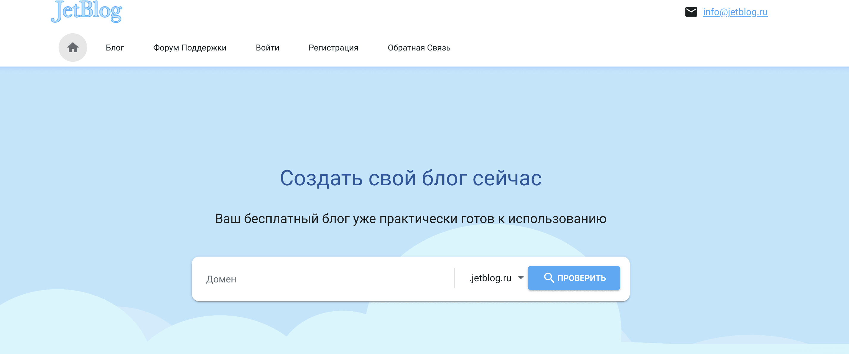Open the Блог menu item
849x354 pixels.
click(x=115, y=48)
